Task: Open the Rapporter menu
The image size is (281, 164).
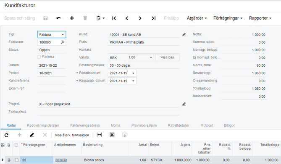Action: [x=260, y=18]
